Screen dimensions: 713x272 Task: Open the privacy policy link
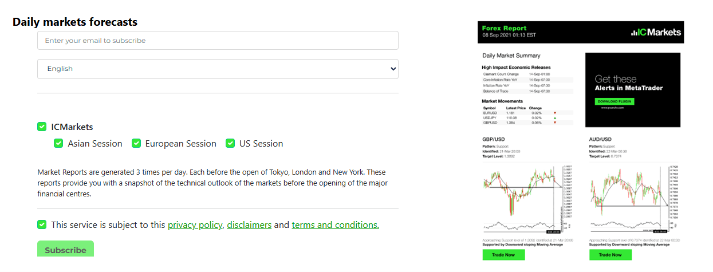(x=195, y=225)
